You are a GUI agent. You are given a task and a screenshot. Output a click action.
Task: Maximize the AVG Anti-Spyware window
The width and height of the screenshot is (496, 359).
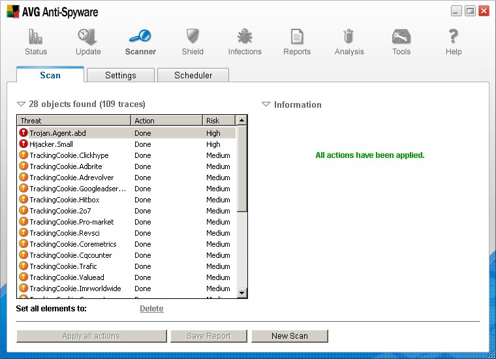pyautogui.click(x=470, y=11)
